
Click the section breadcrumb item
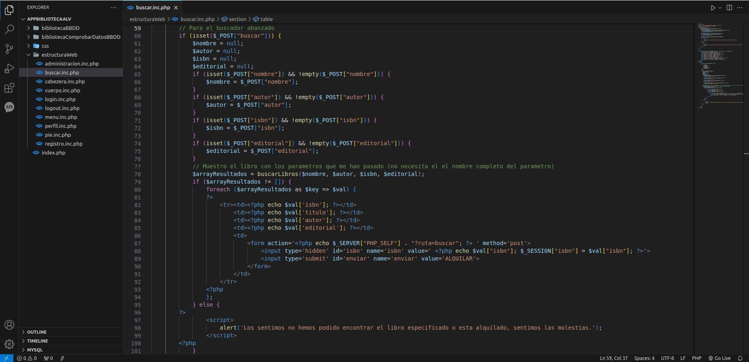point(234,19)
